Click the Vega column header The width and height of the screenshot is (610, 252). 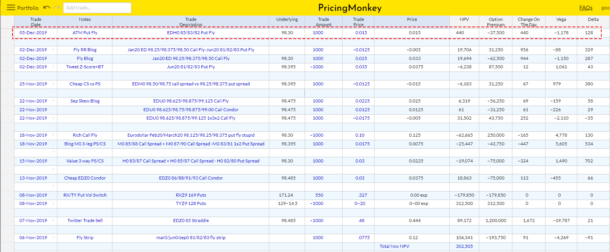[x=561, y=19]
